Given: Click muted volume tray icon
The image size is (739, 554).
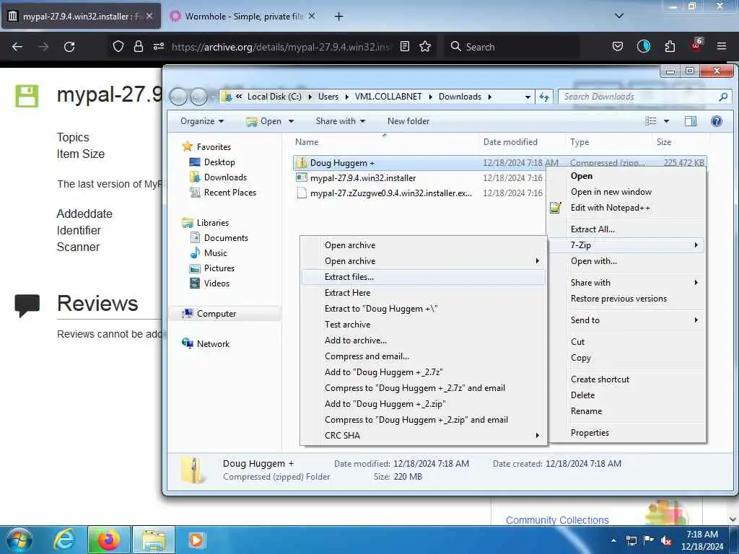Looking at the screenshot, I should tap(666, 541).
